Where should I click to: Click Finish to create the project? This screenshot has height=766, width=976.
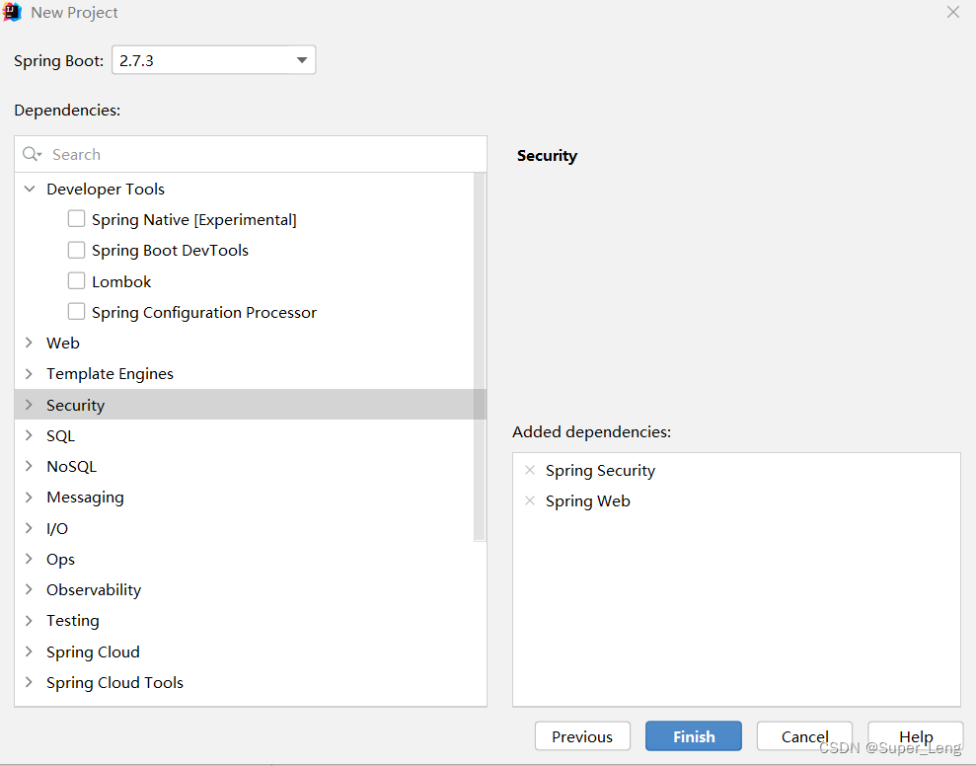(x=694, y=736)
